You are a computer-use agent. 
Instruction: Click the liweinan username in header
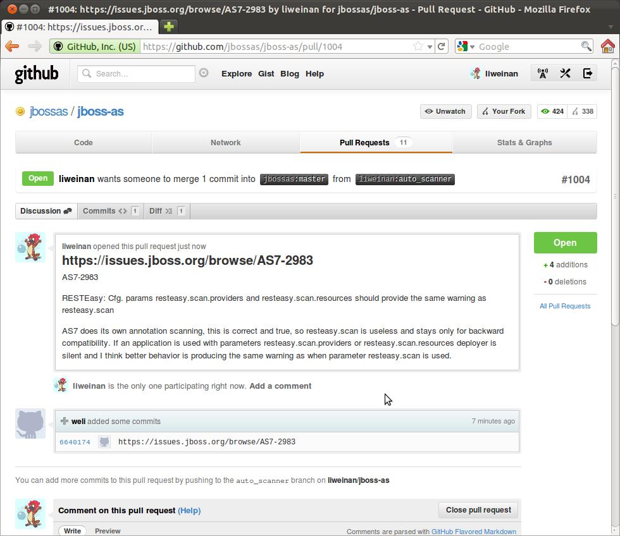point(501,74)
